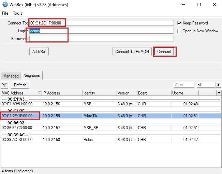The image size is (222, 174).
Task: Click IP address 10.0.2.156
Action: [x=51, y=104]
